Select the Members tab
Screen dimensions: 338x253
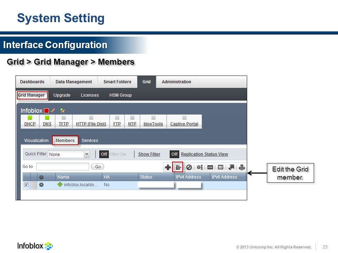[65, 141]
